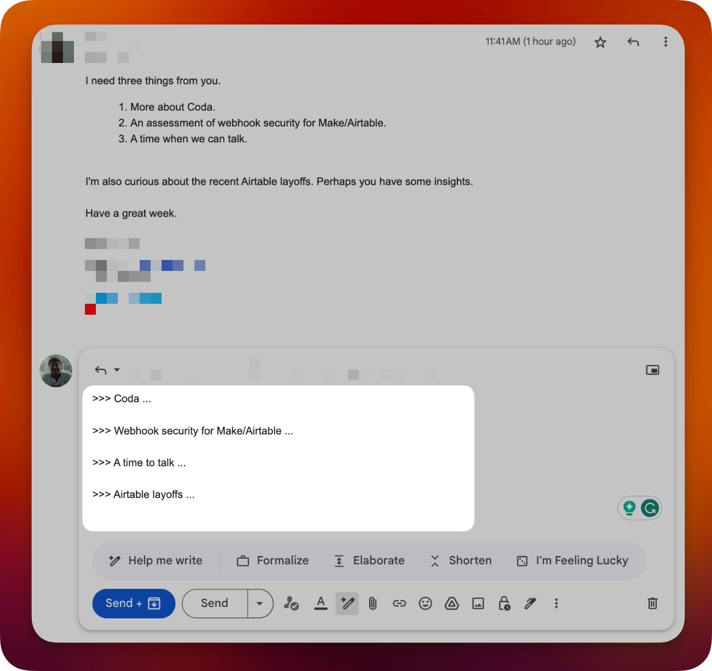Insert a link
Image resolution: width=712 pixels, height=671 pixels.
(399, 603)
